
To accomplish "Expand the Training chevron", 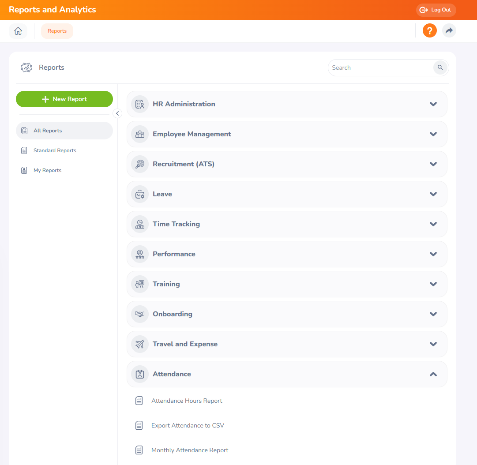I will [433, 284].
